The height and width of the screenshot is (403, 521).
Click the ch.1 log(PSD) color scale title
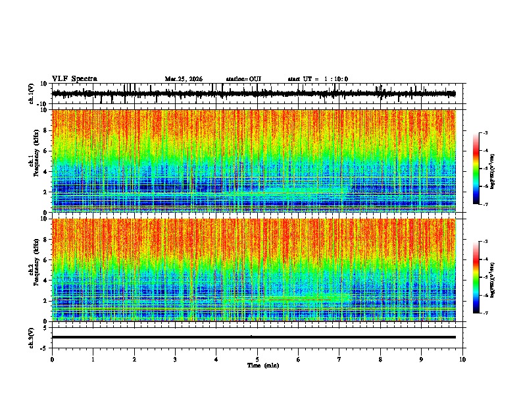[493, 172]
